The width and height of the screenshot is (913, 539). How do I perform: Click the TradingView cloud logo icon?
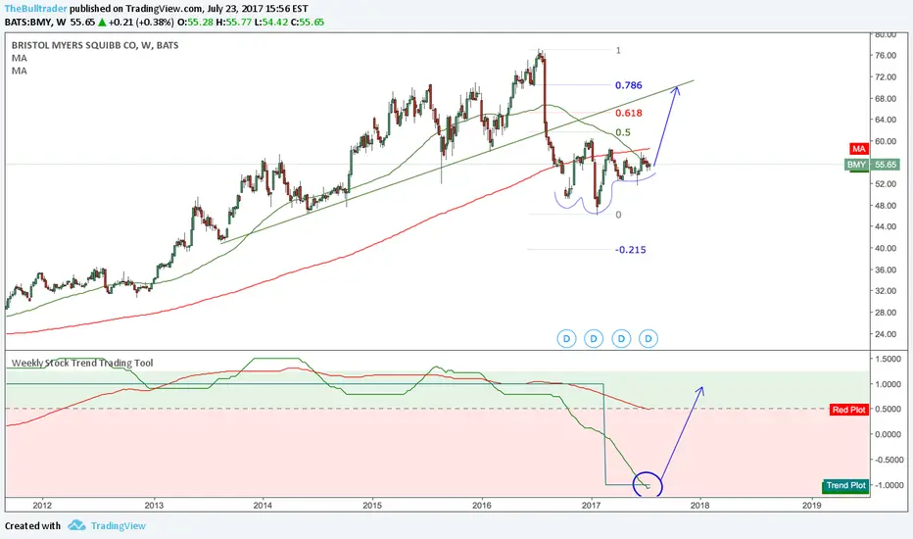click(x=76, y=525)
